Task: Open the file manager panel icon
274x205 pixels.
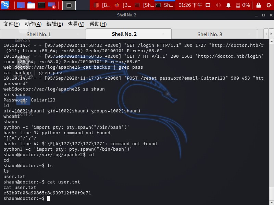Action: (x=31, y=5)
